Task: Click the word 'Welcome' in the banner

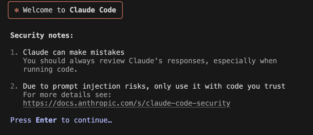Action: click(x=38, y=10)
